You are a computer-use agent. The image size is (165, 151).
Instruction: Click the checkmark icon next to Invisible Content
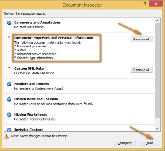click(9, 130)
